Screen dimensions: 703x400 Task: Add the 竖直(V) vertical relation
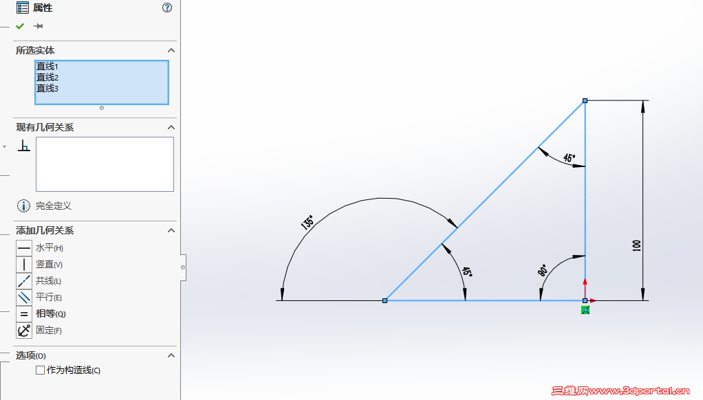pyautogui.click(x=24, y=265)
